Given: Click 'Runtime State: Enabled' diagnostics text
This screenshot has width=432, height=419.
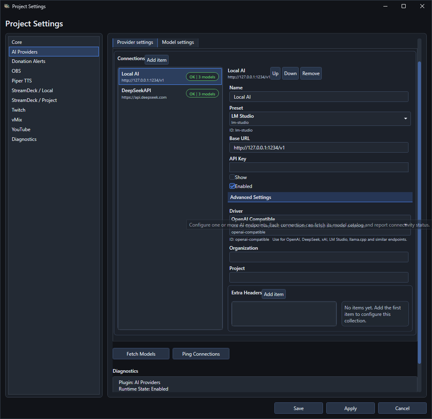Looking at the screenshot, I should coord(143,389).
